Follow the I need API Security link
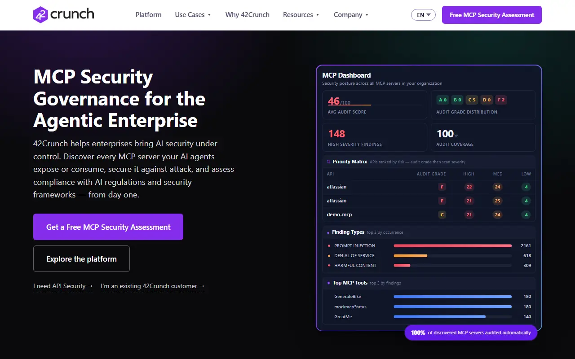 click(63, 286)
